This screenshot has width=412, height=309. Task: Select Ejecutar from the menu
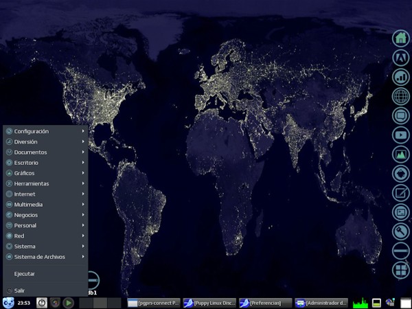point(45,274)
